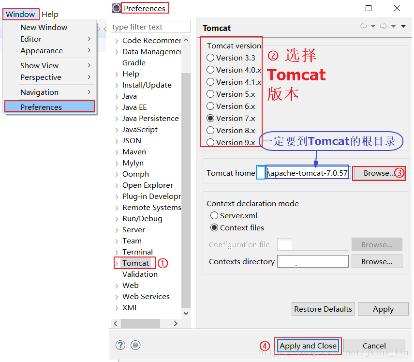Click the Restore Defaults button

(x=323, y=309)
